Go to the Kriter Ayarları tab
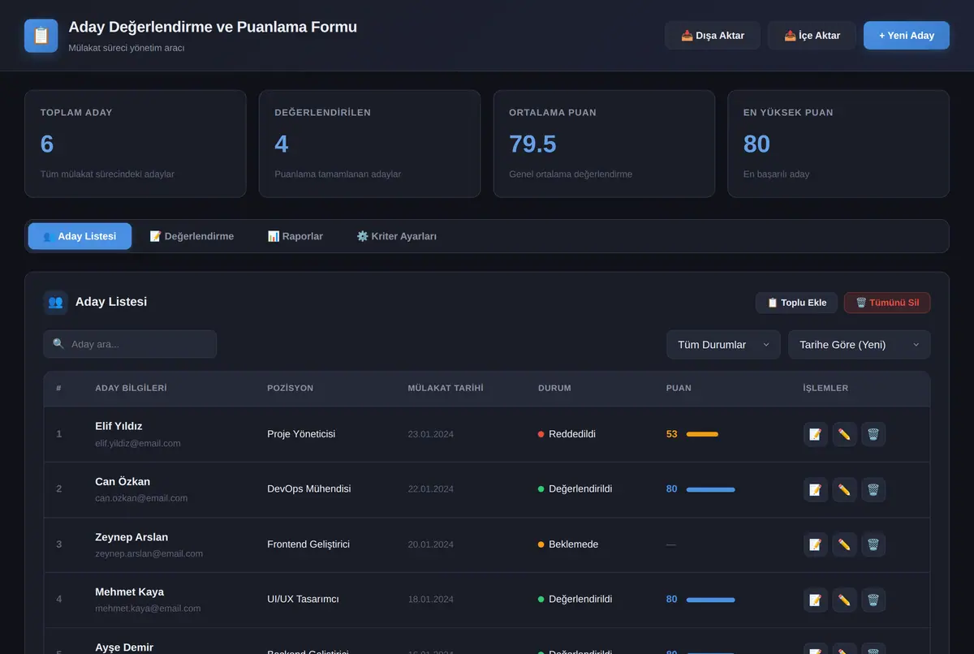The height and width of the screenshot is (654, 974). coord(397,236)
